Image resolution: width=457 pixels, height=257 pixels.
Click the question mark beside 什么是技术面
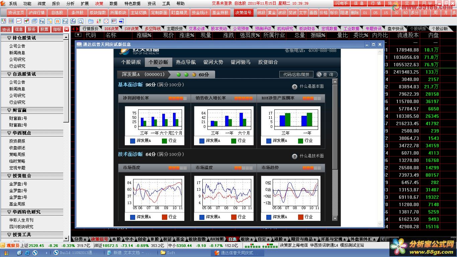[295, 156]
